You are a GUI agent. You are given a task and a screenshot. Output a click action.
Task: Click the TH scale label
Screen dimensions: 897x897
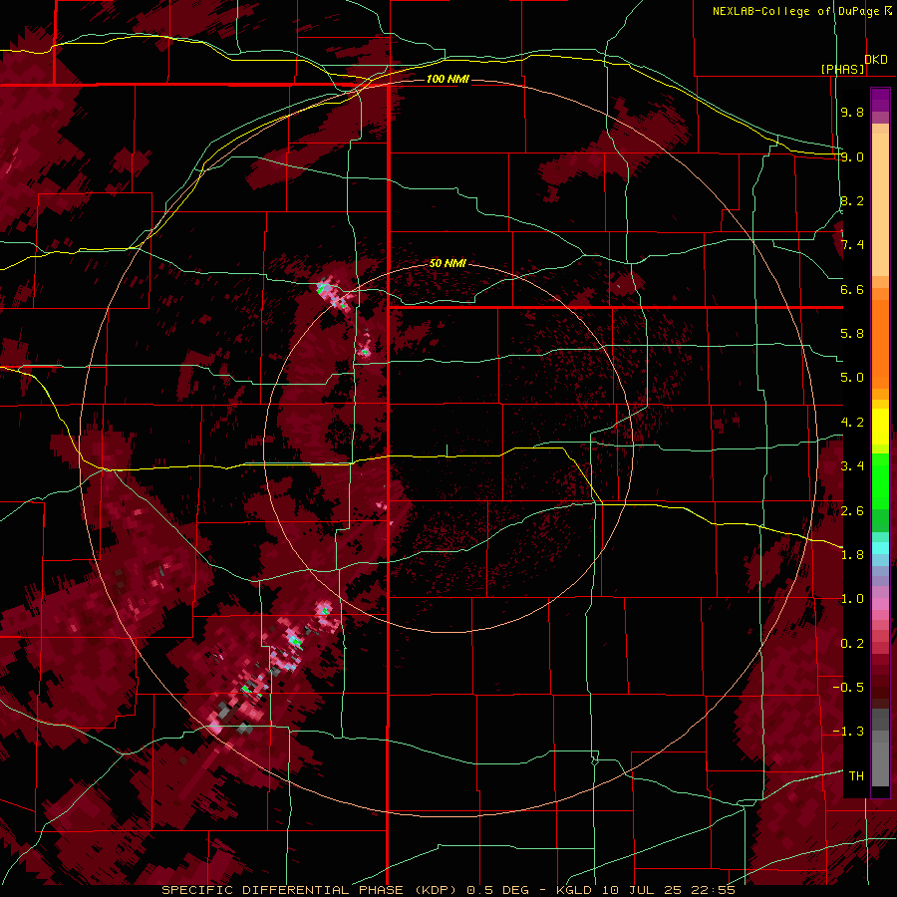[x=856, y=776]
